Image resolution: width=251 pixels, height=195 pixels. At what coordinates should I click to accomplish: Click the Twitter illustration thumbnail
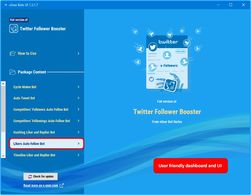pyautogui.click(x=167, y=60)
